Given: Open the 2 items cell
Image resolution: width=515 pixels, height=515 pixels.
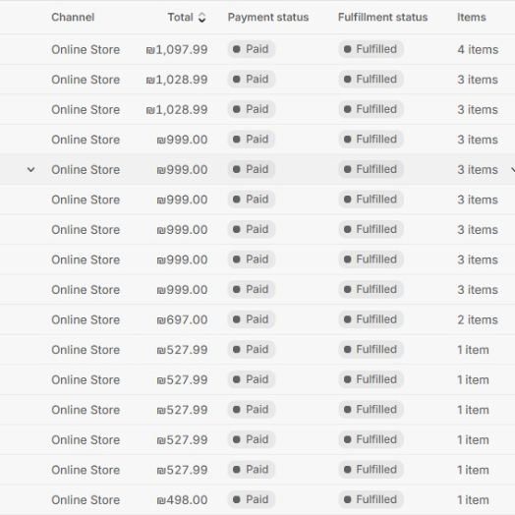Looking at the screenshot, I should [478, 319].
